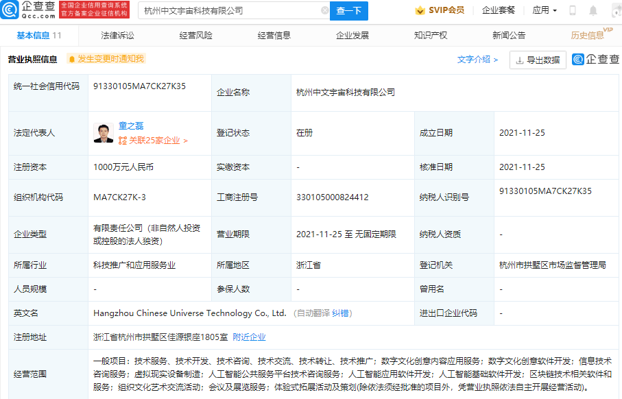Open 文字介绍 link
Image resolution: width=622 pixels, height=399 pixels.
[x=477, y=60]
